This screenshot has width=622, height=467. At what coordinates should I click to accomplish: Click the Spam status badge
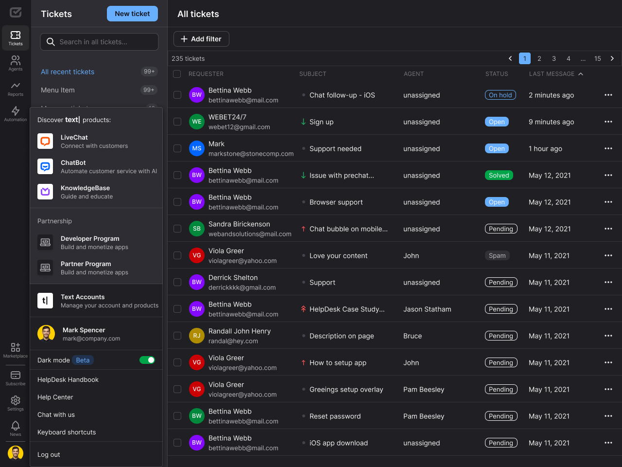coord(497,255)
